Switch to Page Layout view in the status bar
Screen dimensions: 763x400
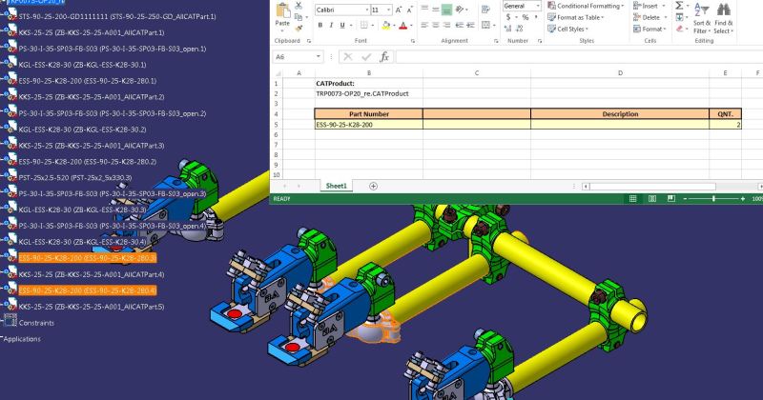[x=652, y=199]
